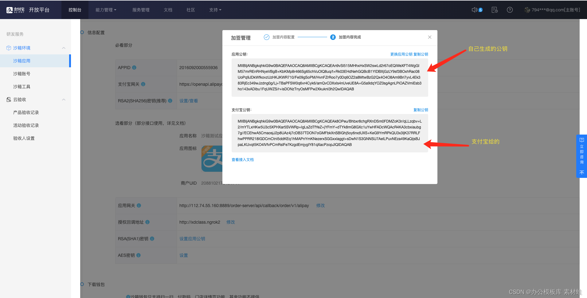
Task: Click the info icon next to AES密钥
Action: (139, 255)
